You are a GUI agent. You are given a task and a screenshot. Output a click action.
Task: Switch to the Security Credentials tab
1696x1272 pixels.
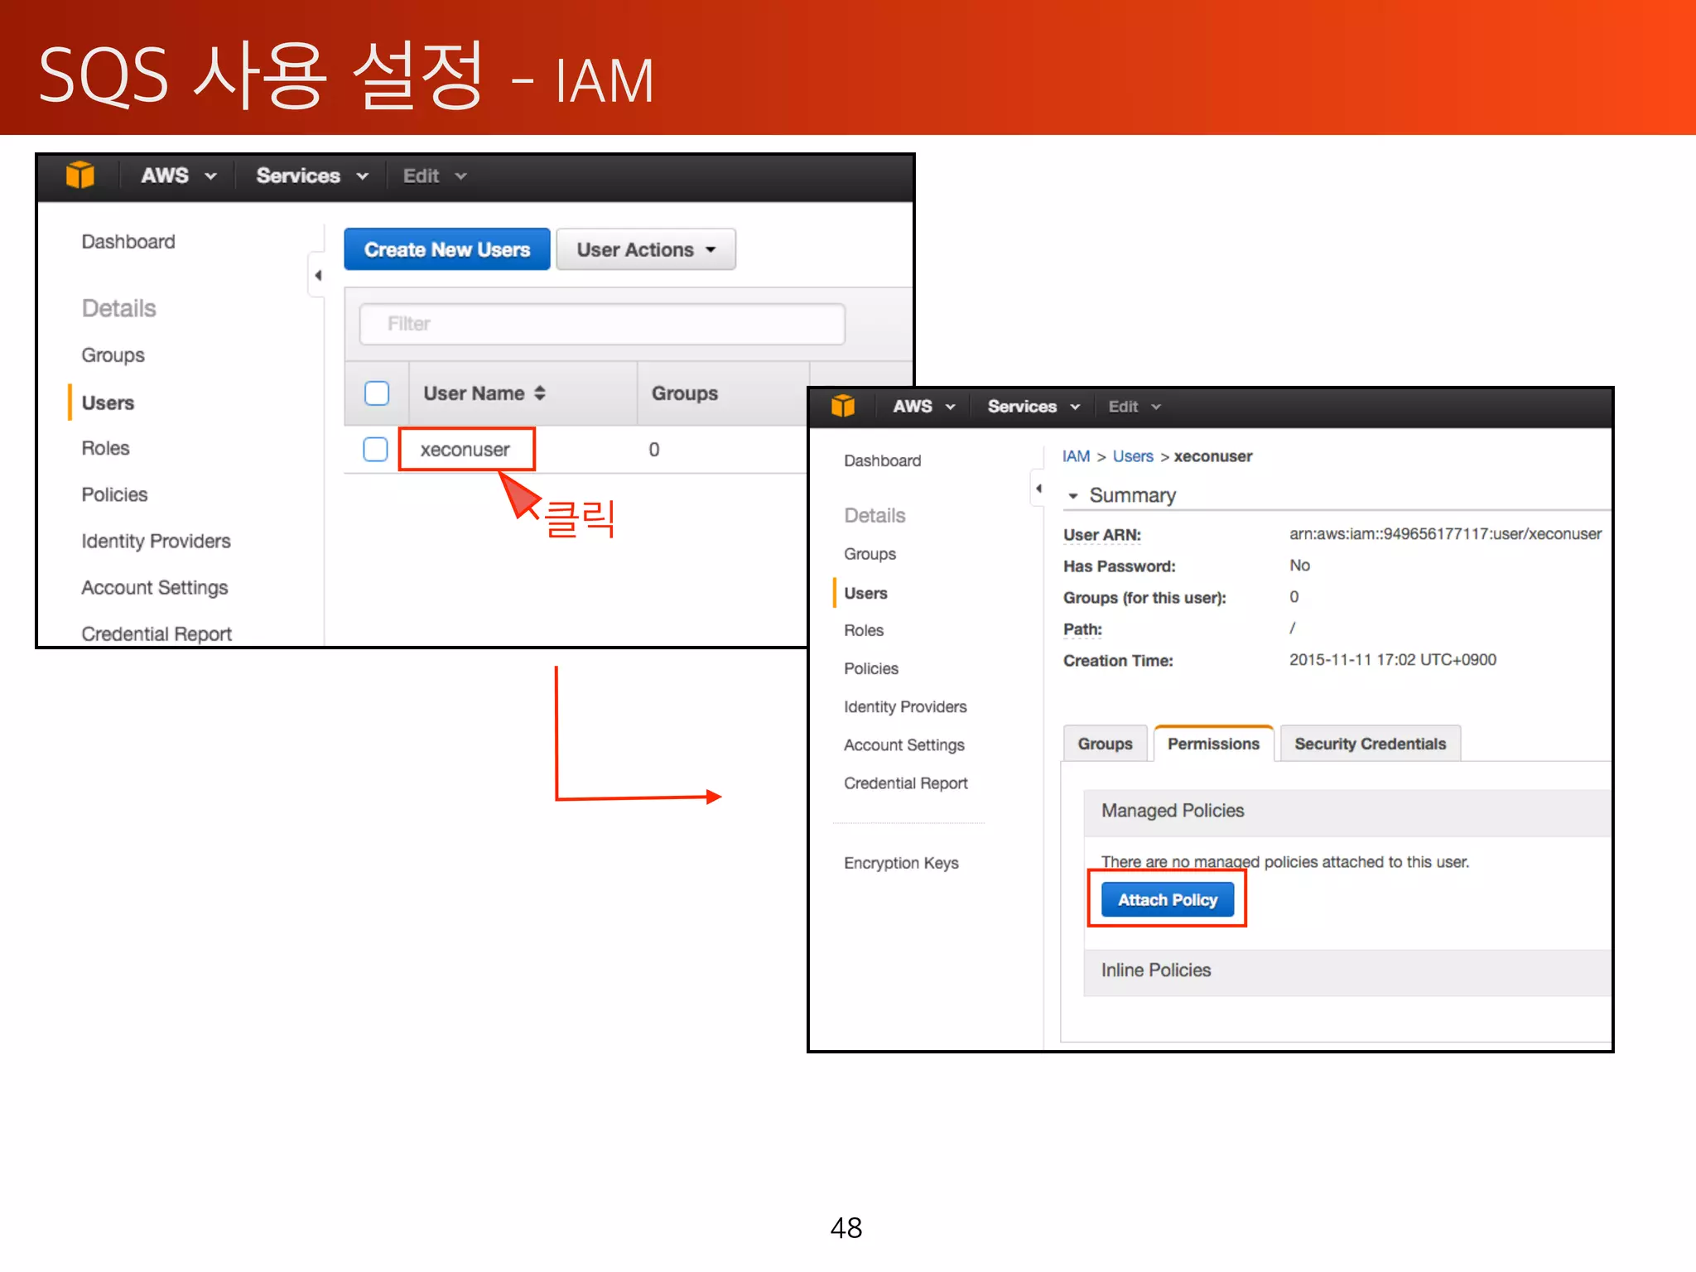pos(1370,744)
